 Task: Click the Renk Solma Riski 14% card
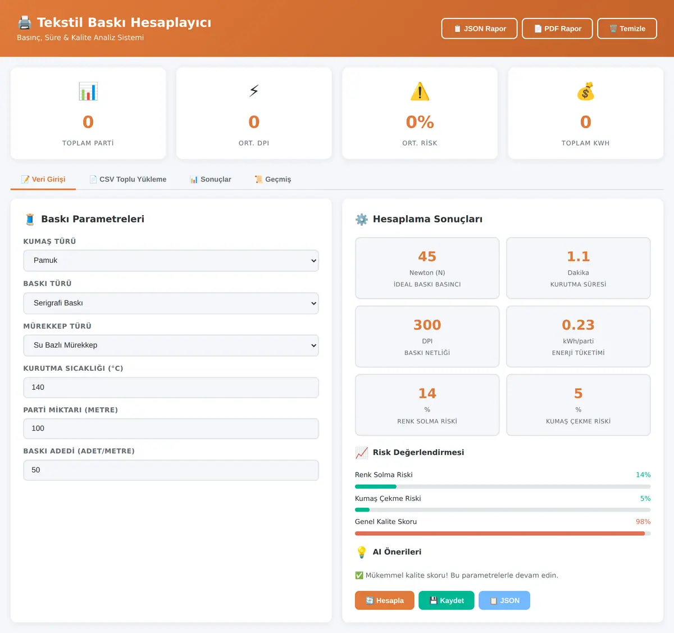click(x=427, y=405)
